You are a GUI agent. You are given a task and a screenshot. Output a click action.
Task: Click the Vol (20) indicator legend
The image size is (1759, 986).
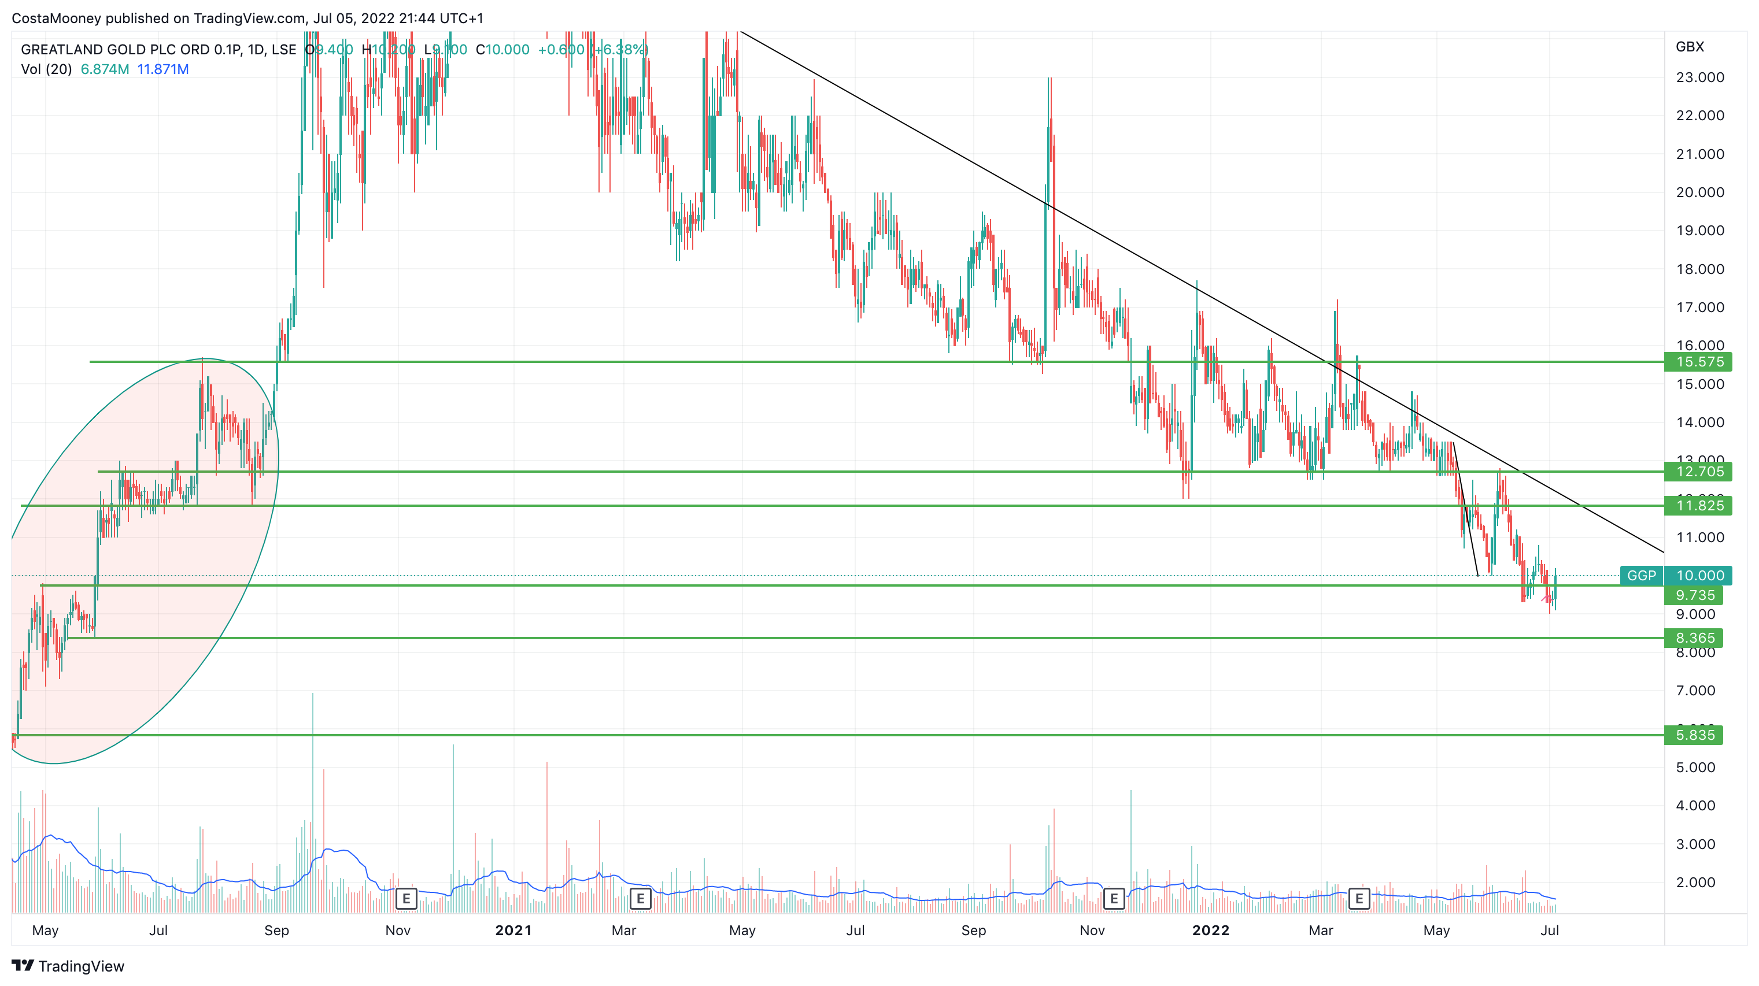pos(46,69)
